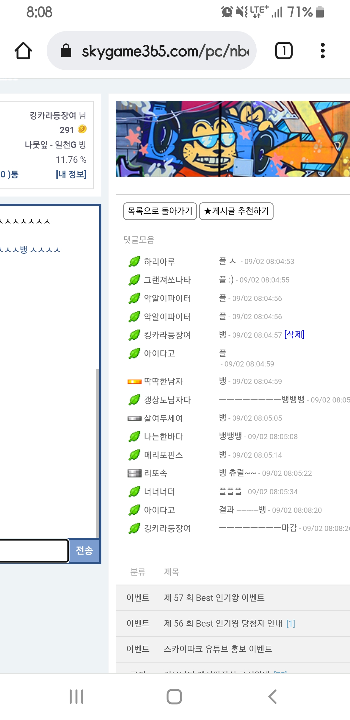Click the ★게시글 추천하기 button
The image size is (350, 720).
(x=236, y=211)
